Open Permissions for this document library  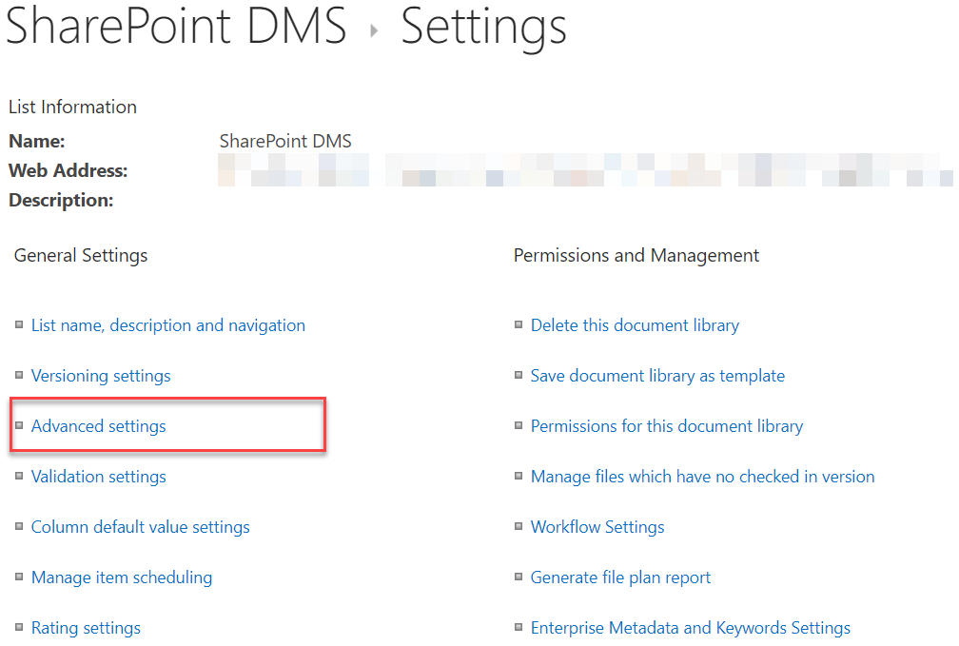coord(667,426)
